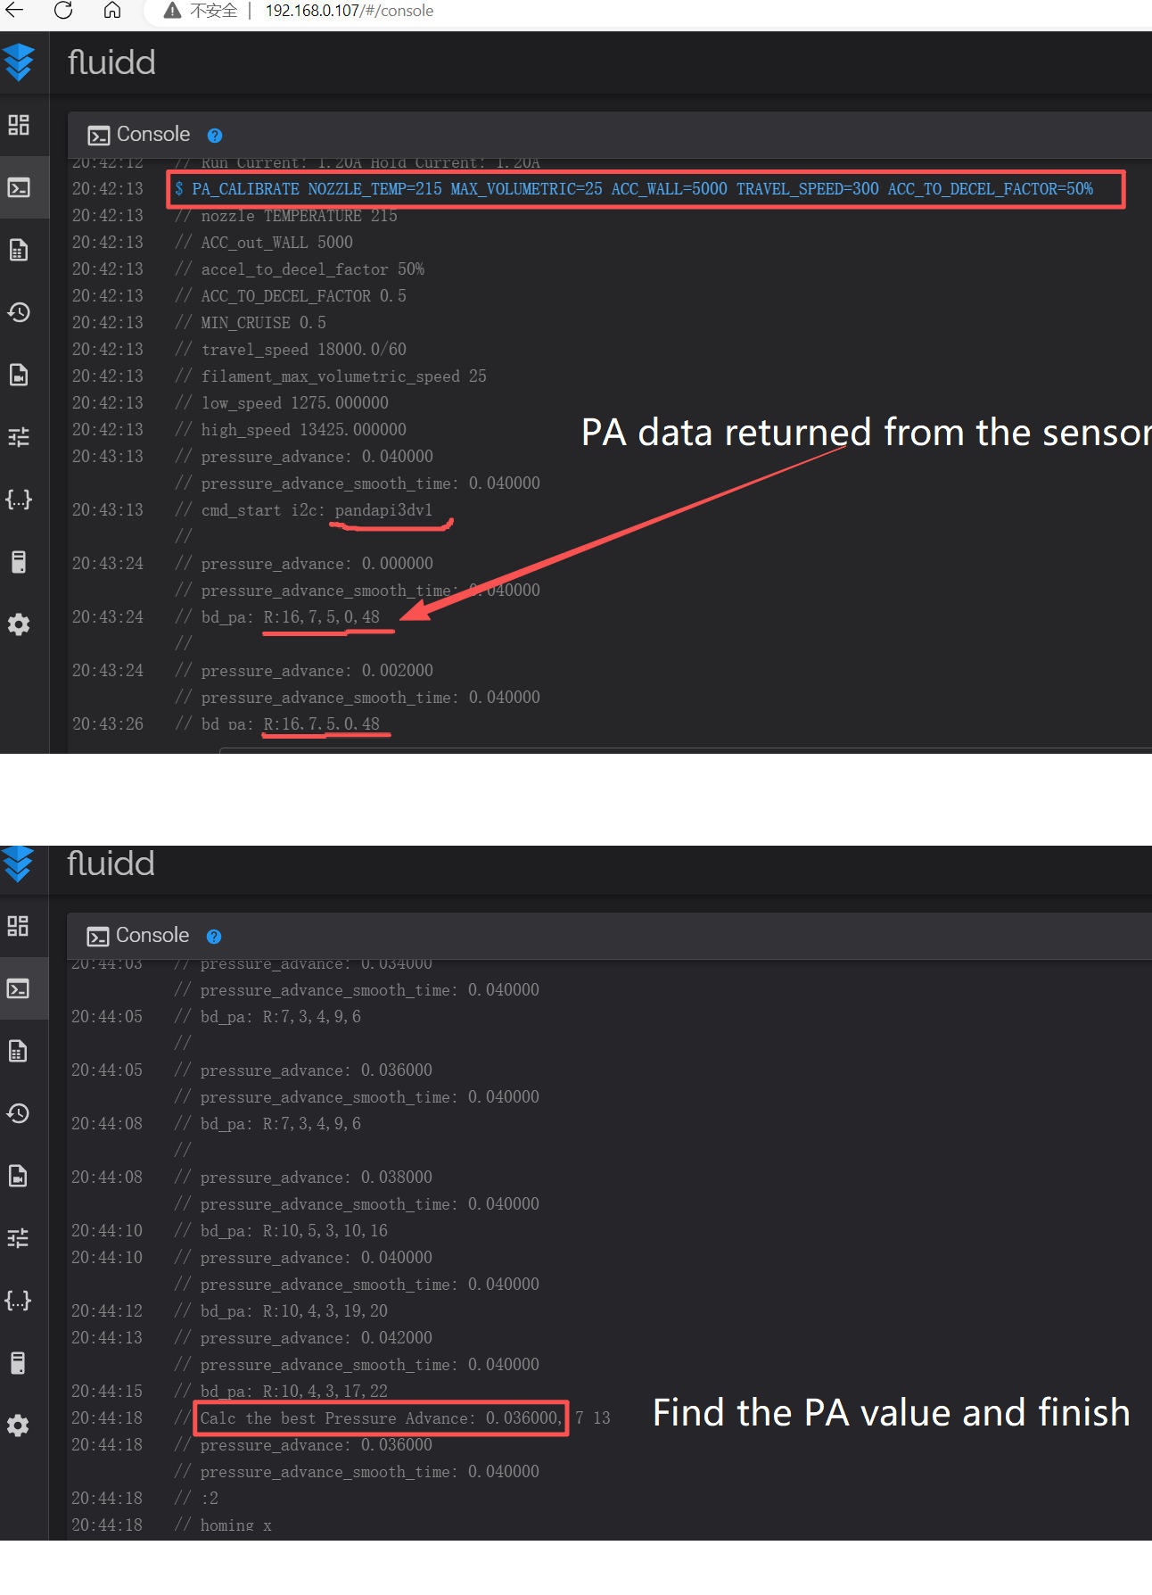Viewport: 1152px width, 1595px height.
Task: Open the Tune sliders sidebar icon
Action: click(19, 437)
